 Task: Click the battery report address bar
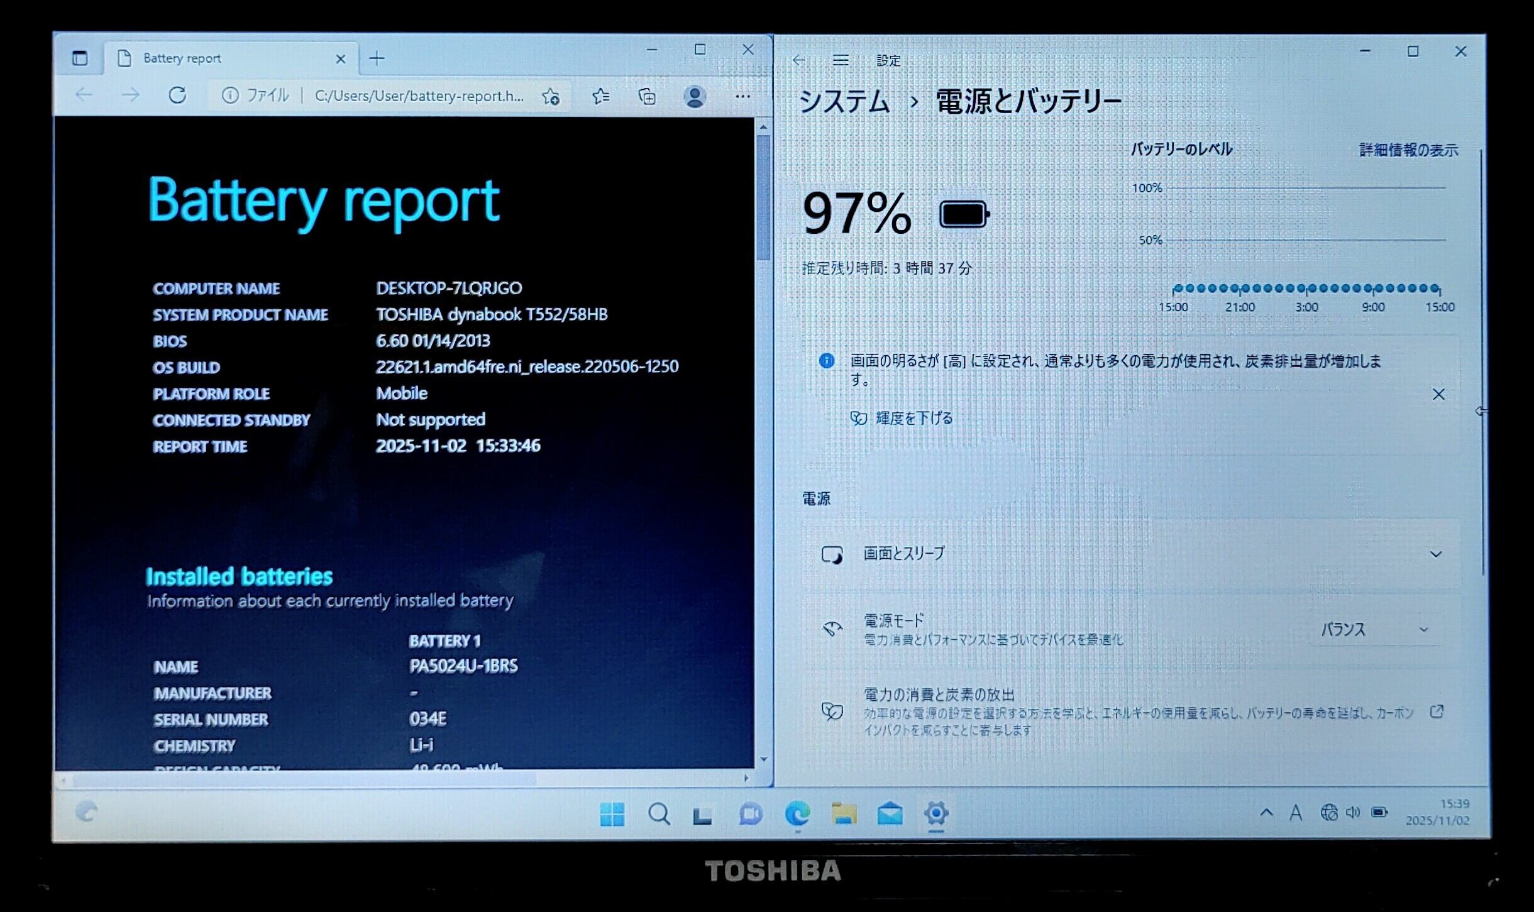(418, 96)
